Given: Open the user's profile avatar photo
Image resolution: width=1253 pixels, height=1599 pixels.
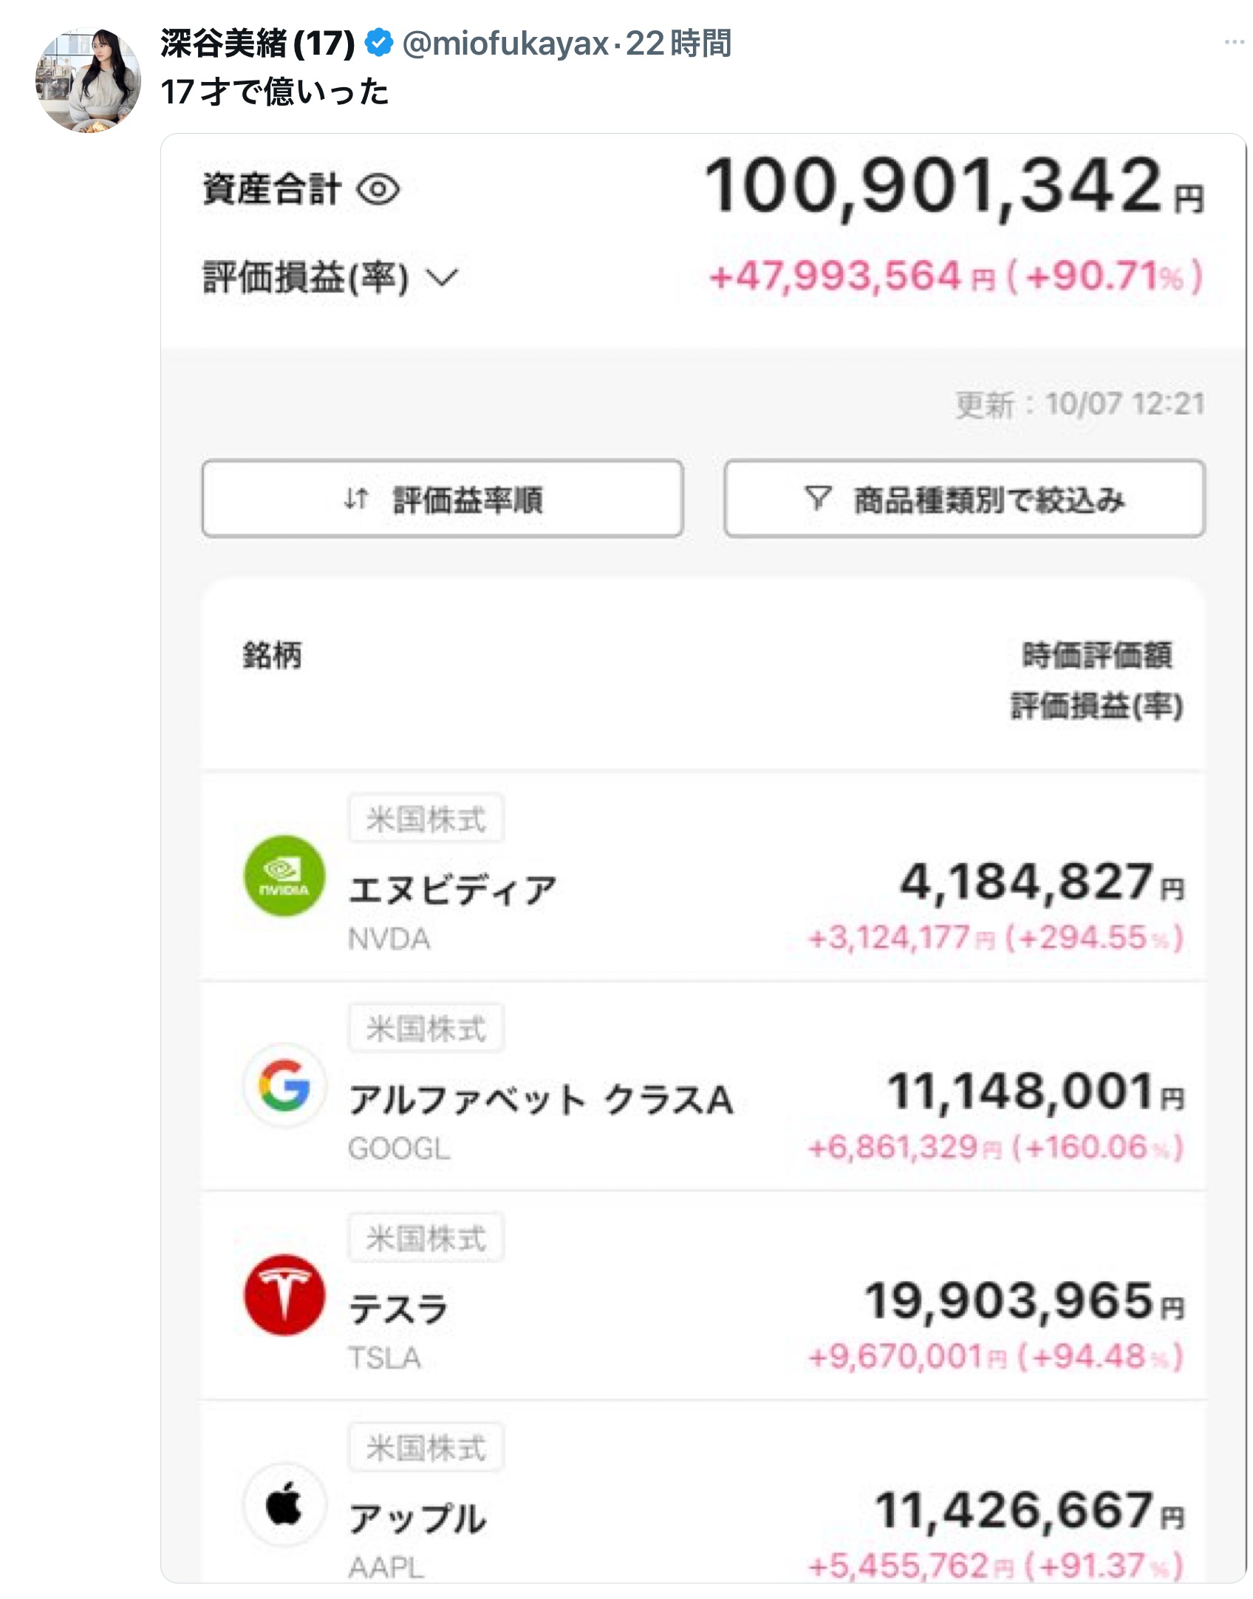Looking at the screenshot, I should tap(88, 81).
